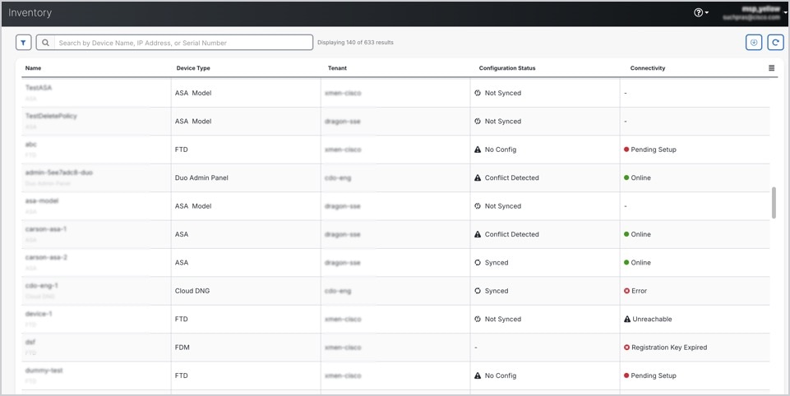
Task: Open the filter panel icon
Action: (23, 43)
